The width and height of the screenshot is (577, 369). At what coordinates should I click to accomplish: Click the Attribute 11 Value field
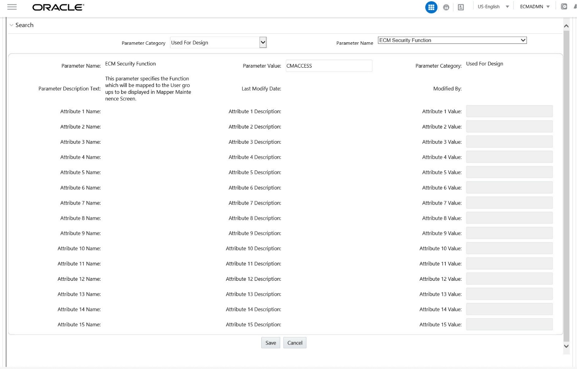(x=509, y=263)
